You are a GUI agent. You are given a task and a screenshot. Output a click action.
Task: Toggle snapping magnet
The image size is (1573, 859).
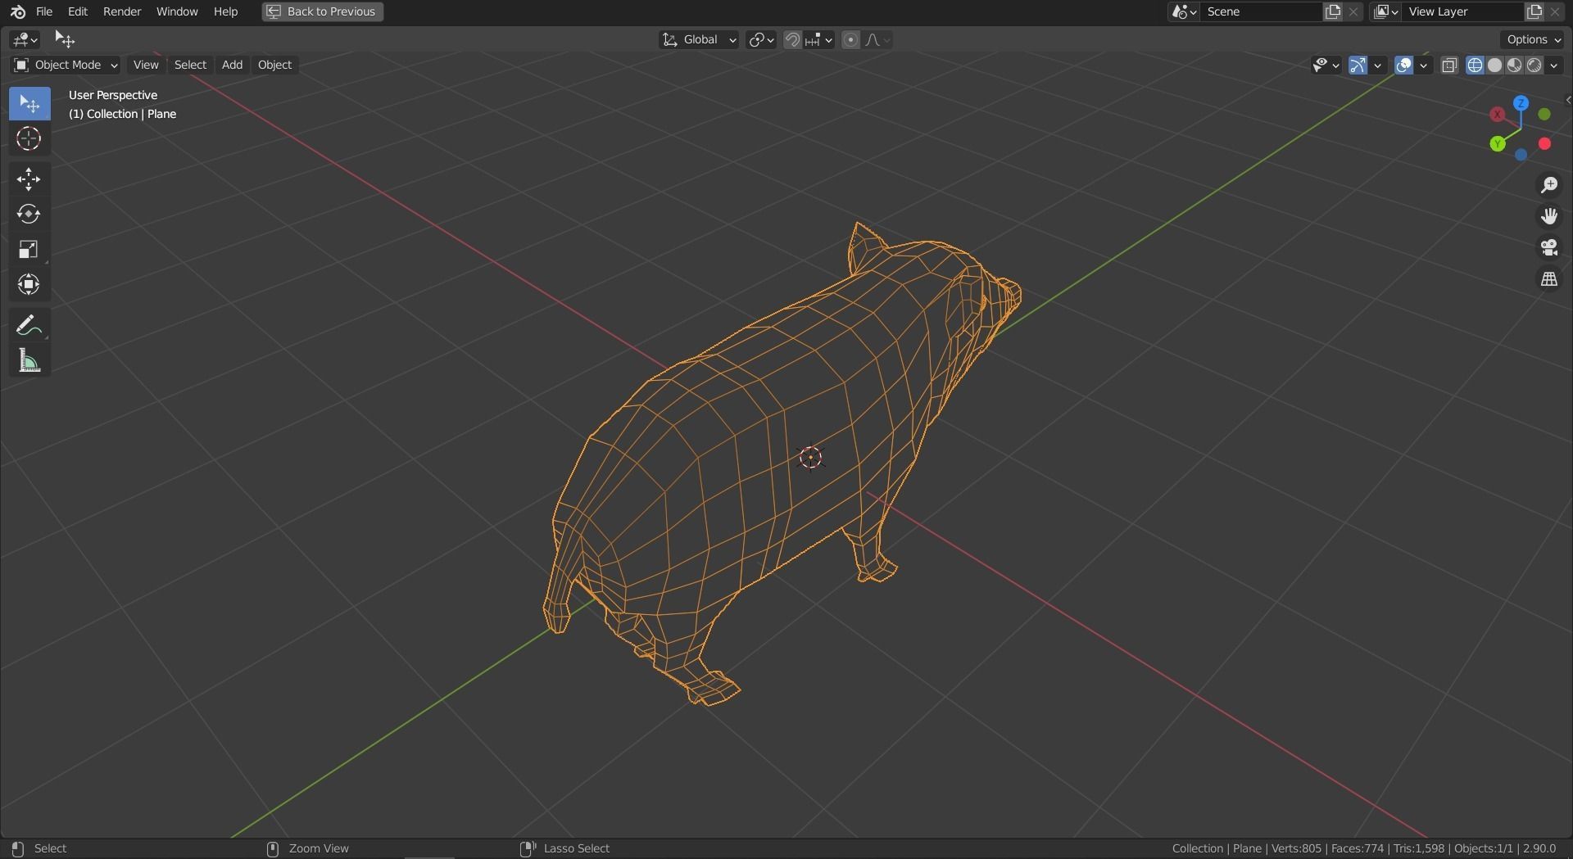[792, 39]
